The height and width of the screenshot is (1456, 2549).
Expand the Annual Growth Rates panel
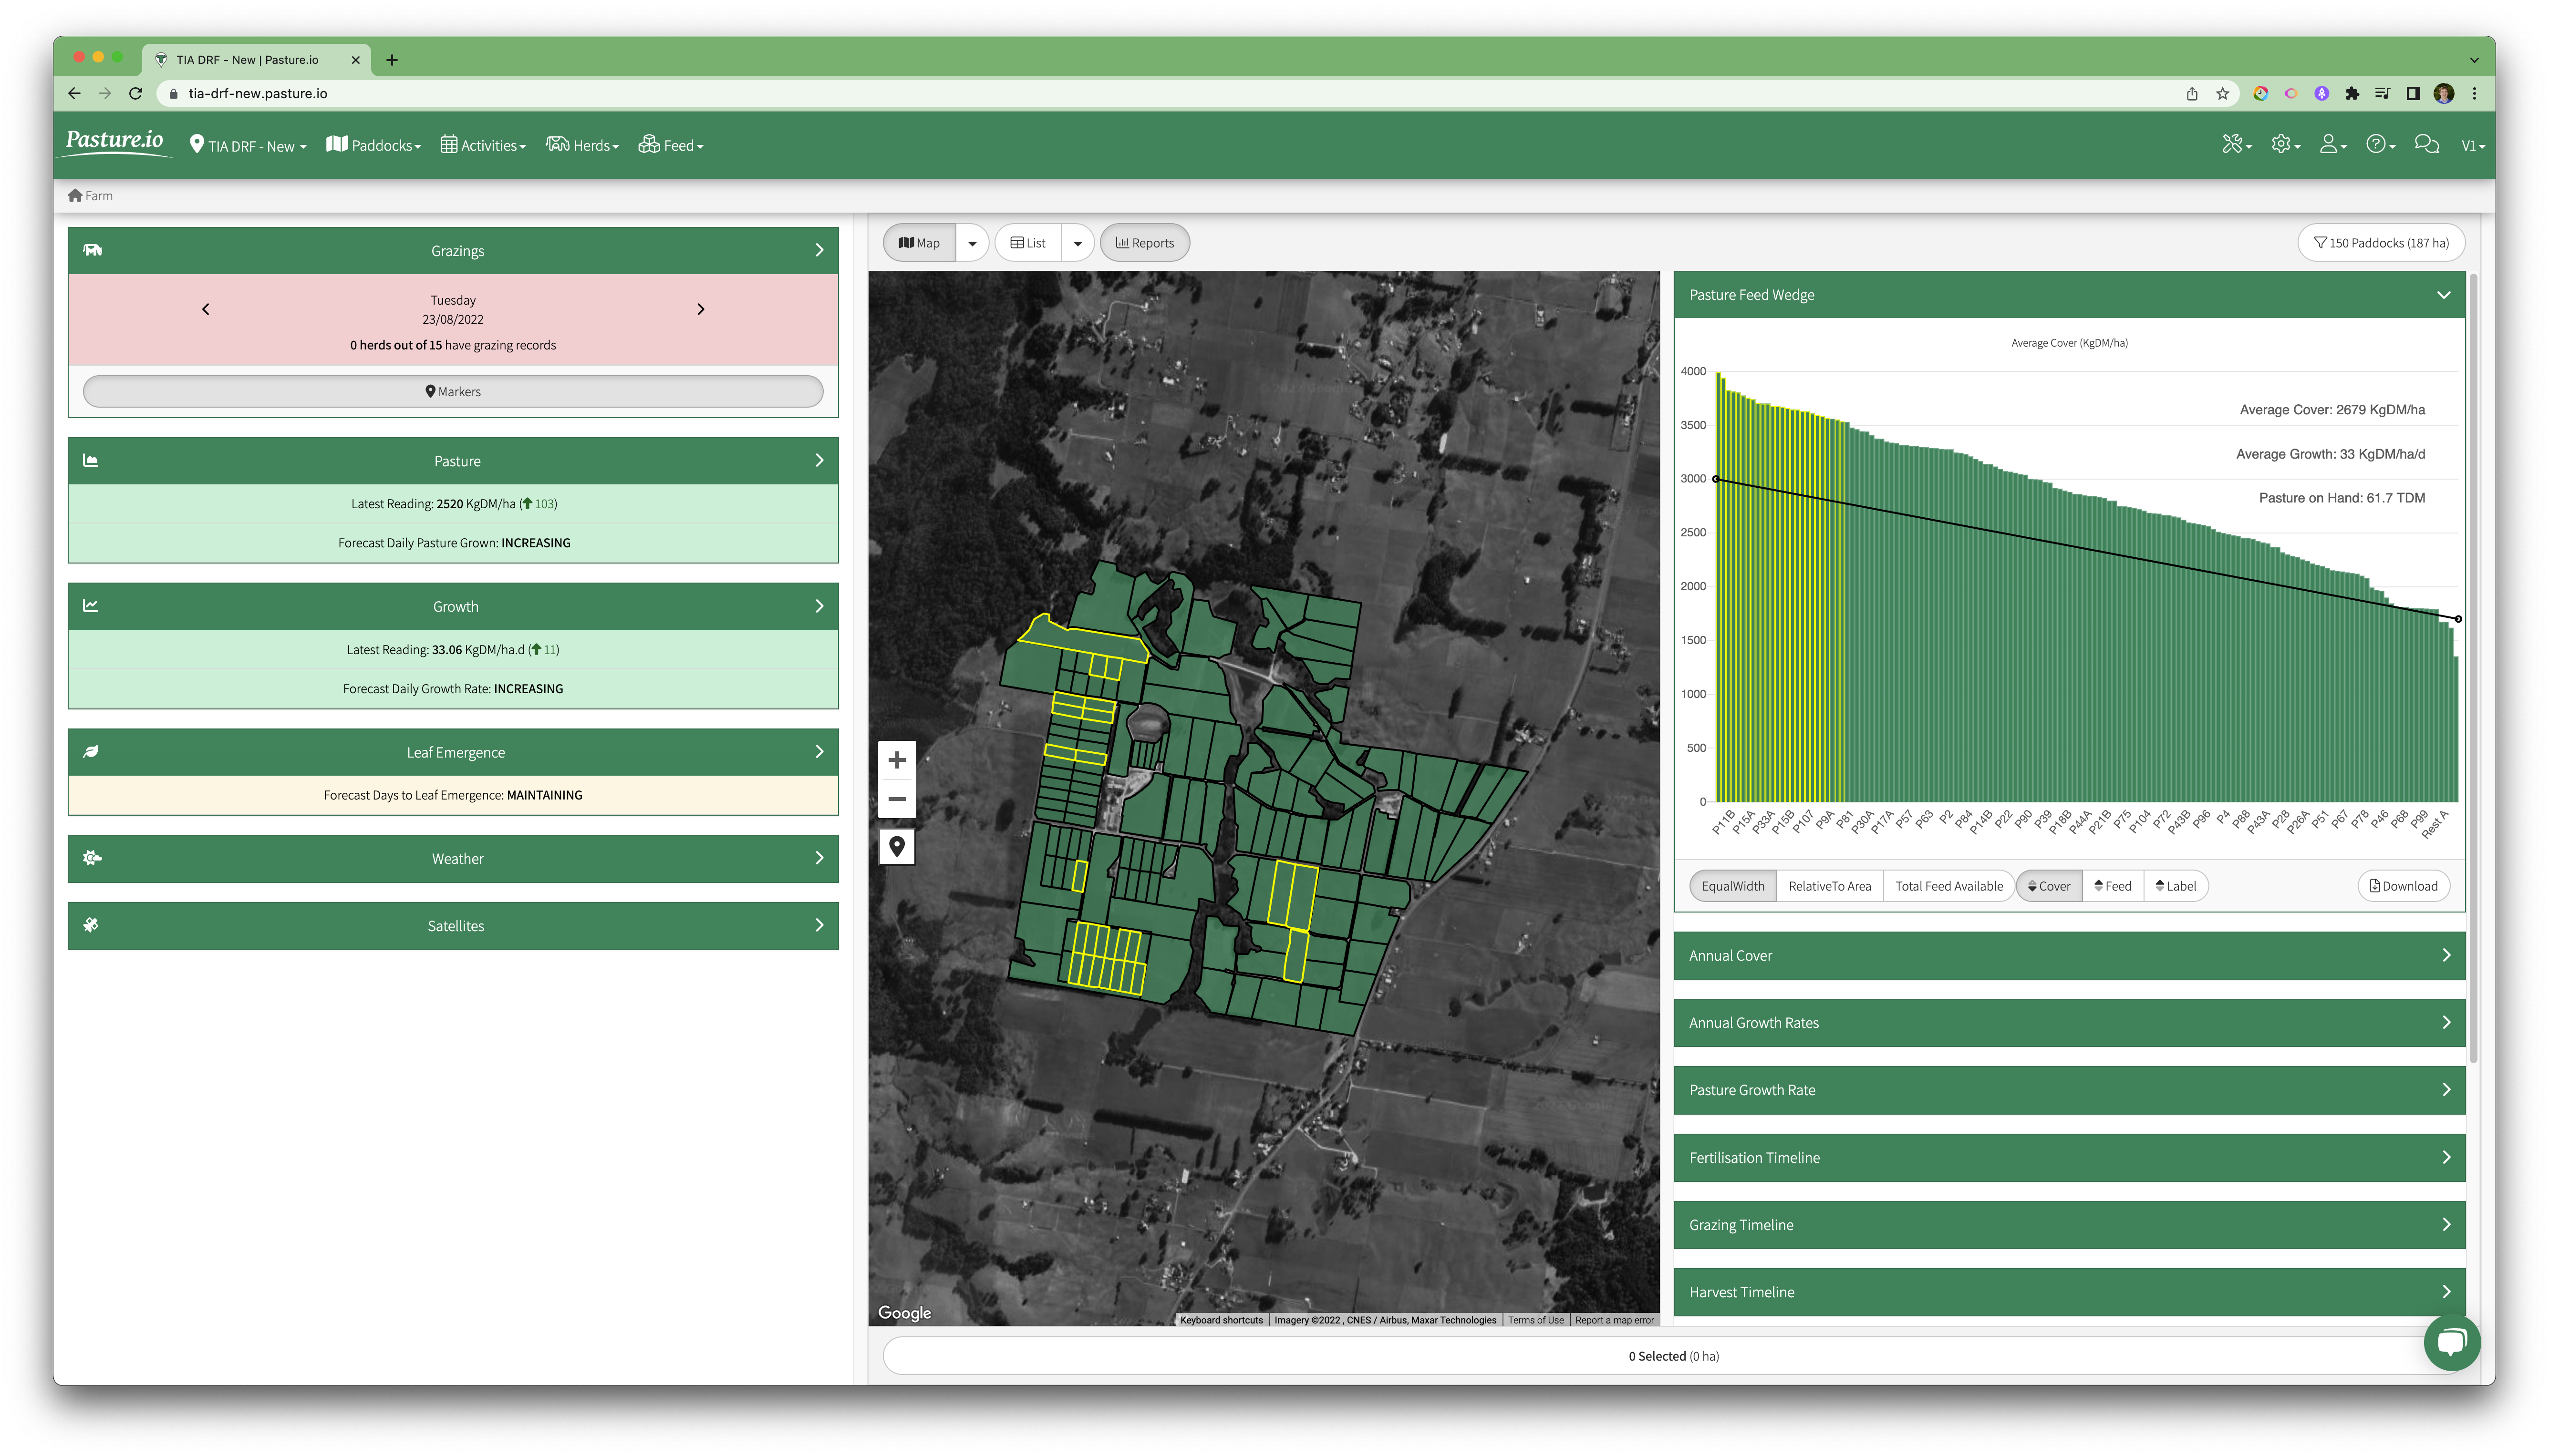click(x=2069, y=1022)
